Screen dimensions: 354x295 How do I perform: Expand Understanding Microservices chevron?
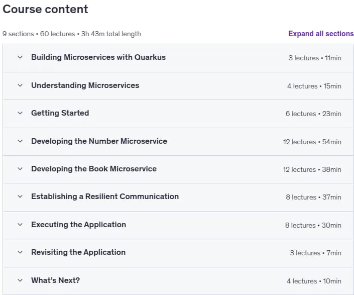[20, 85]
